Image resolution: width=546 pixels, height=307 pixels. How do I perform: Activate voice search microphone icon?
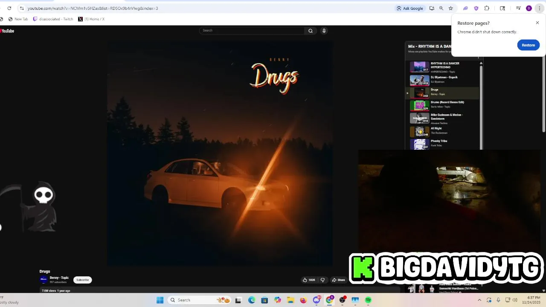[324, 31]
